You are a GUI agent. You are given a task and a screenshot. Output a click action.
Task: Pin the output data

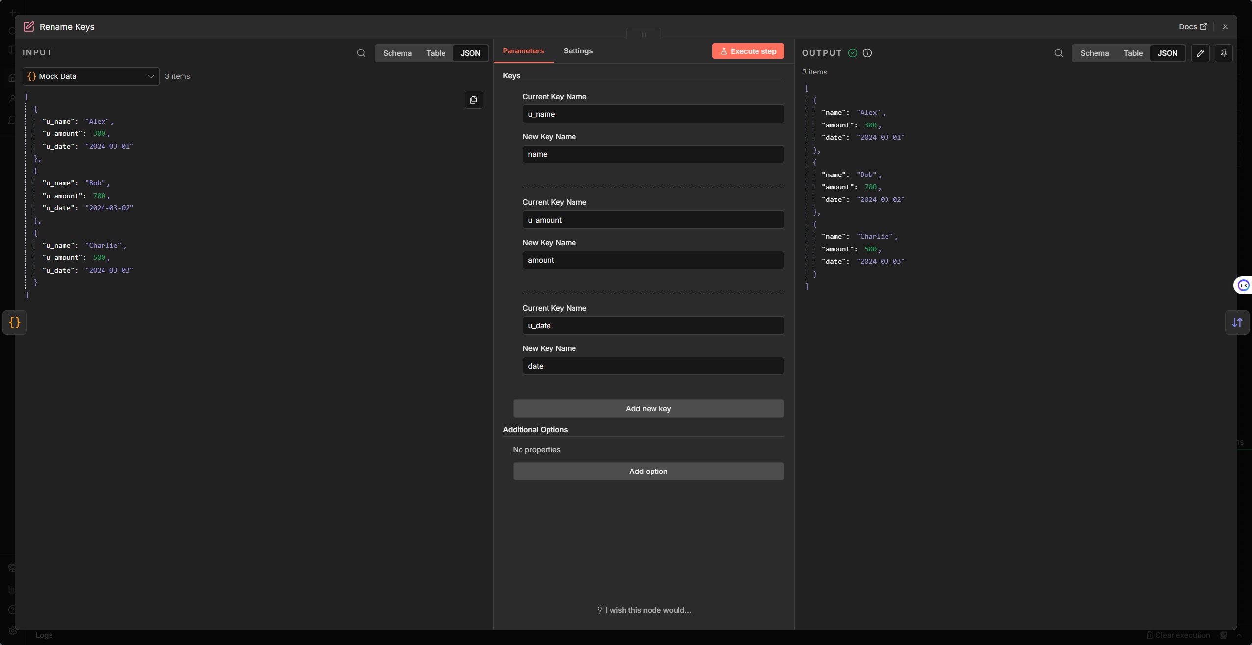(x=1224, y=53)
